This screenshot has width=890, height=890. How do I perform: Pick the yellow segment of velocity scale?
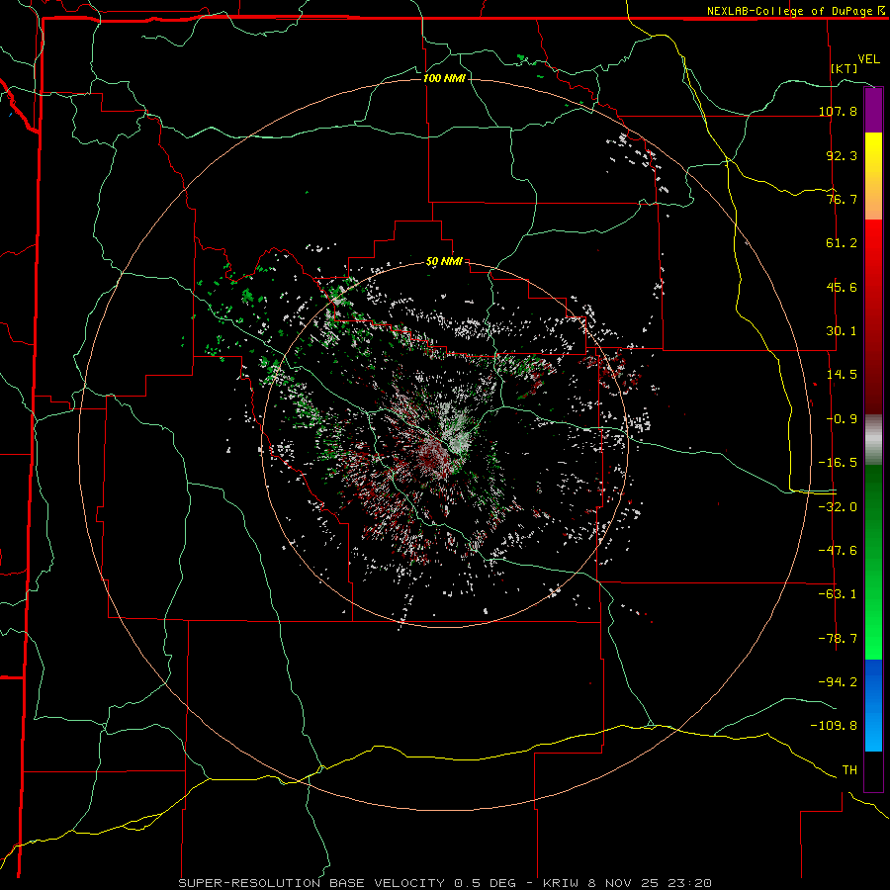[x=873, y=176]
